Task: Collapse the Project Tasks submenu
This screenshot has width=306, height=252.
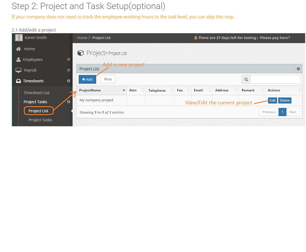Action: click(68, 102)
